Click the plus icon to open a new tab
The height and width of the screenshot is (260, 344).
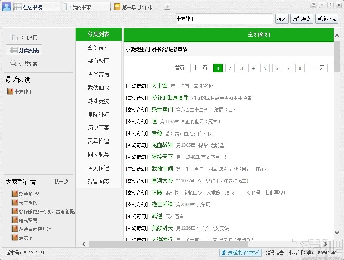(x=166, y=6)
